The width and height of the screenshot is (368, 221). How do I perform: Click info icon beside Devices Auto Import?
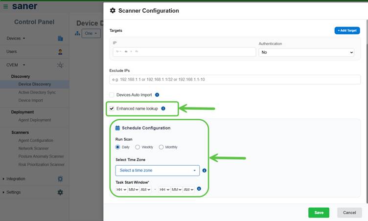(x=157, y=95)
